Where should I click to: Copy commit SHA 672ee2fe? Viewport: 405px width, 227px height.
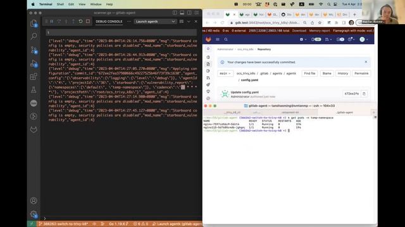(364, 94)
